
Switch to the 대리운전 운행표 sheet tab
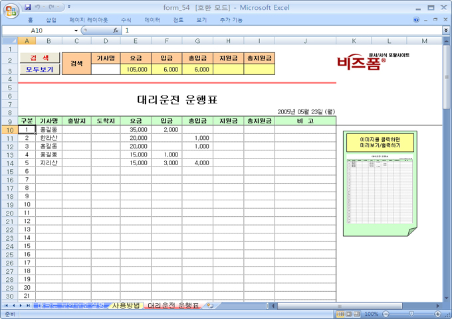[x=173, y=306]
